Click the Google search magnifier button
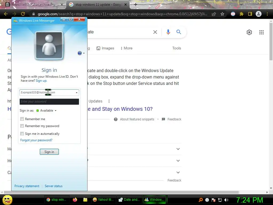Screen dimensions: 273x205 [179, 32]
